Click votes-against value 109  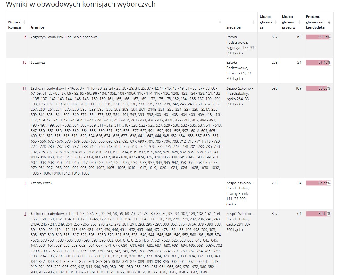298,88
